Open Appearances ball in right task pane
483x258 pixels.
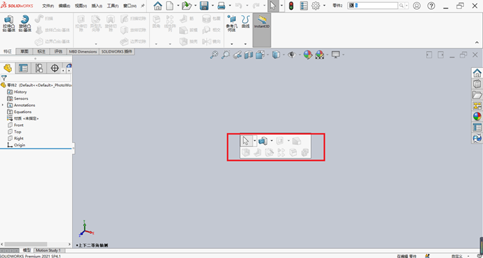click(x=477, y=117)
